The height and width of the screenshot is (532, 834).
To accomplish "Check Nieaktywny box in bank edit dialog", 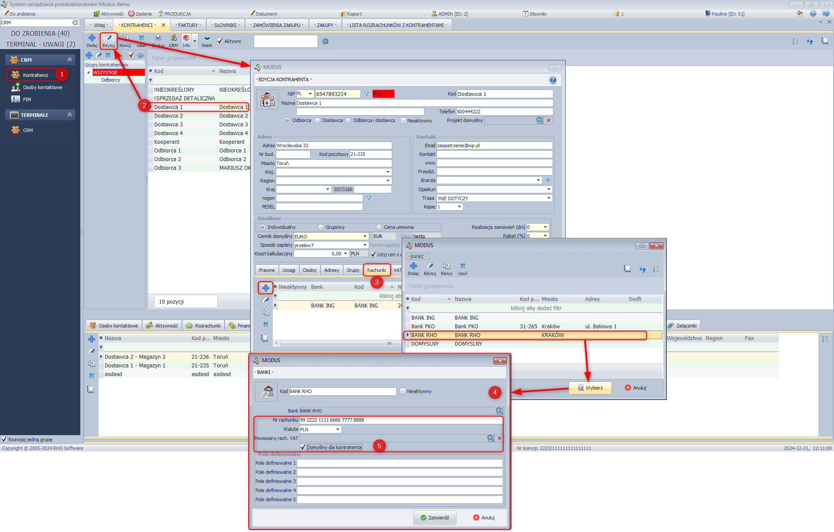I will point(403,391).
